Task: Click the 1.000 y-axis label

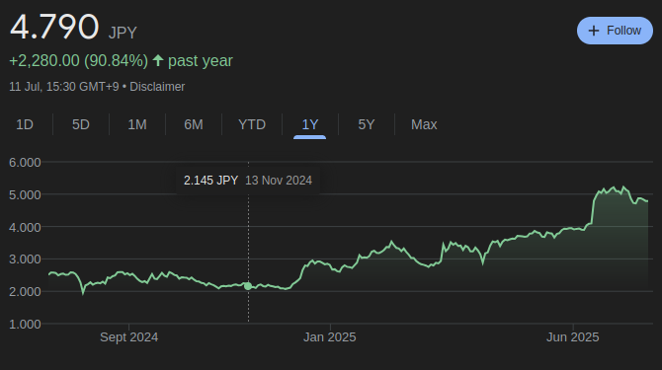Action: 25,324
